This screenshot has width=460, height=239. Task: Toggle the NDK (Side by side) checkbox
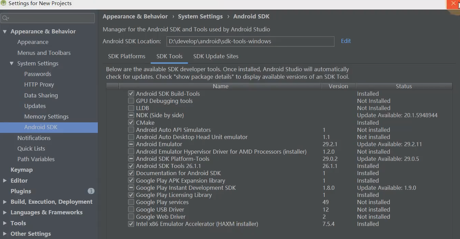point(131,115)
